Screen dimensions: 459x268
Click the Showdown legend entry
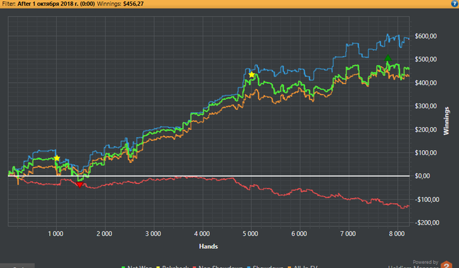265,267
